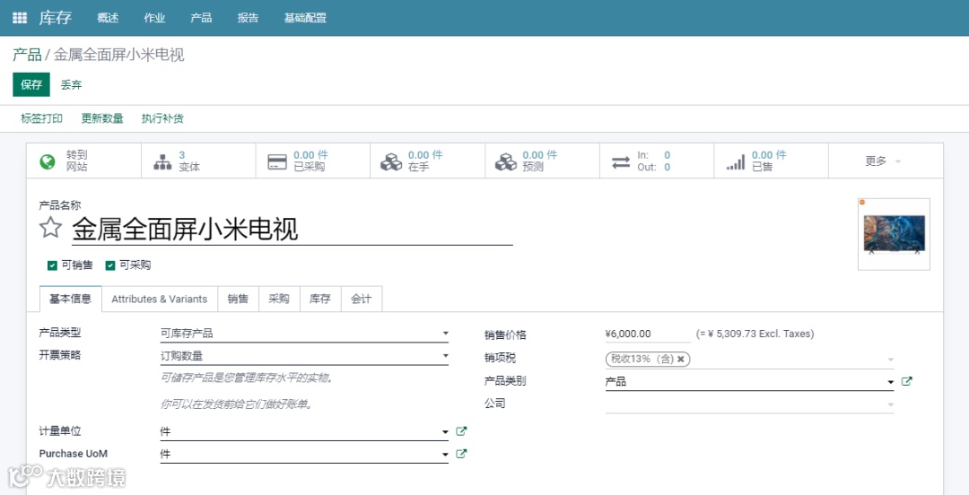Open external link for 产品类别

click(906, 381)
